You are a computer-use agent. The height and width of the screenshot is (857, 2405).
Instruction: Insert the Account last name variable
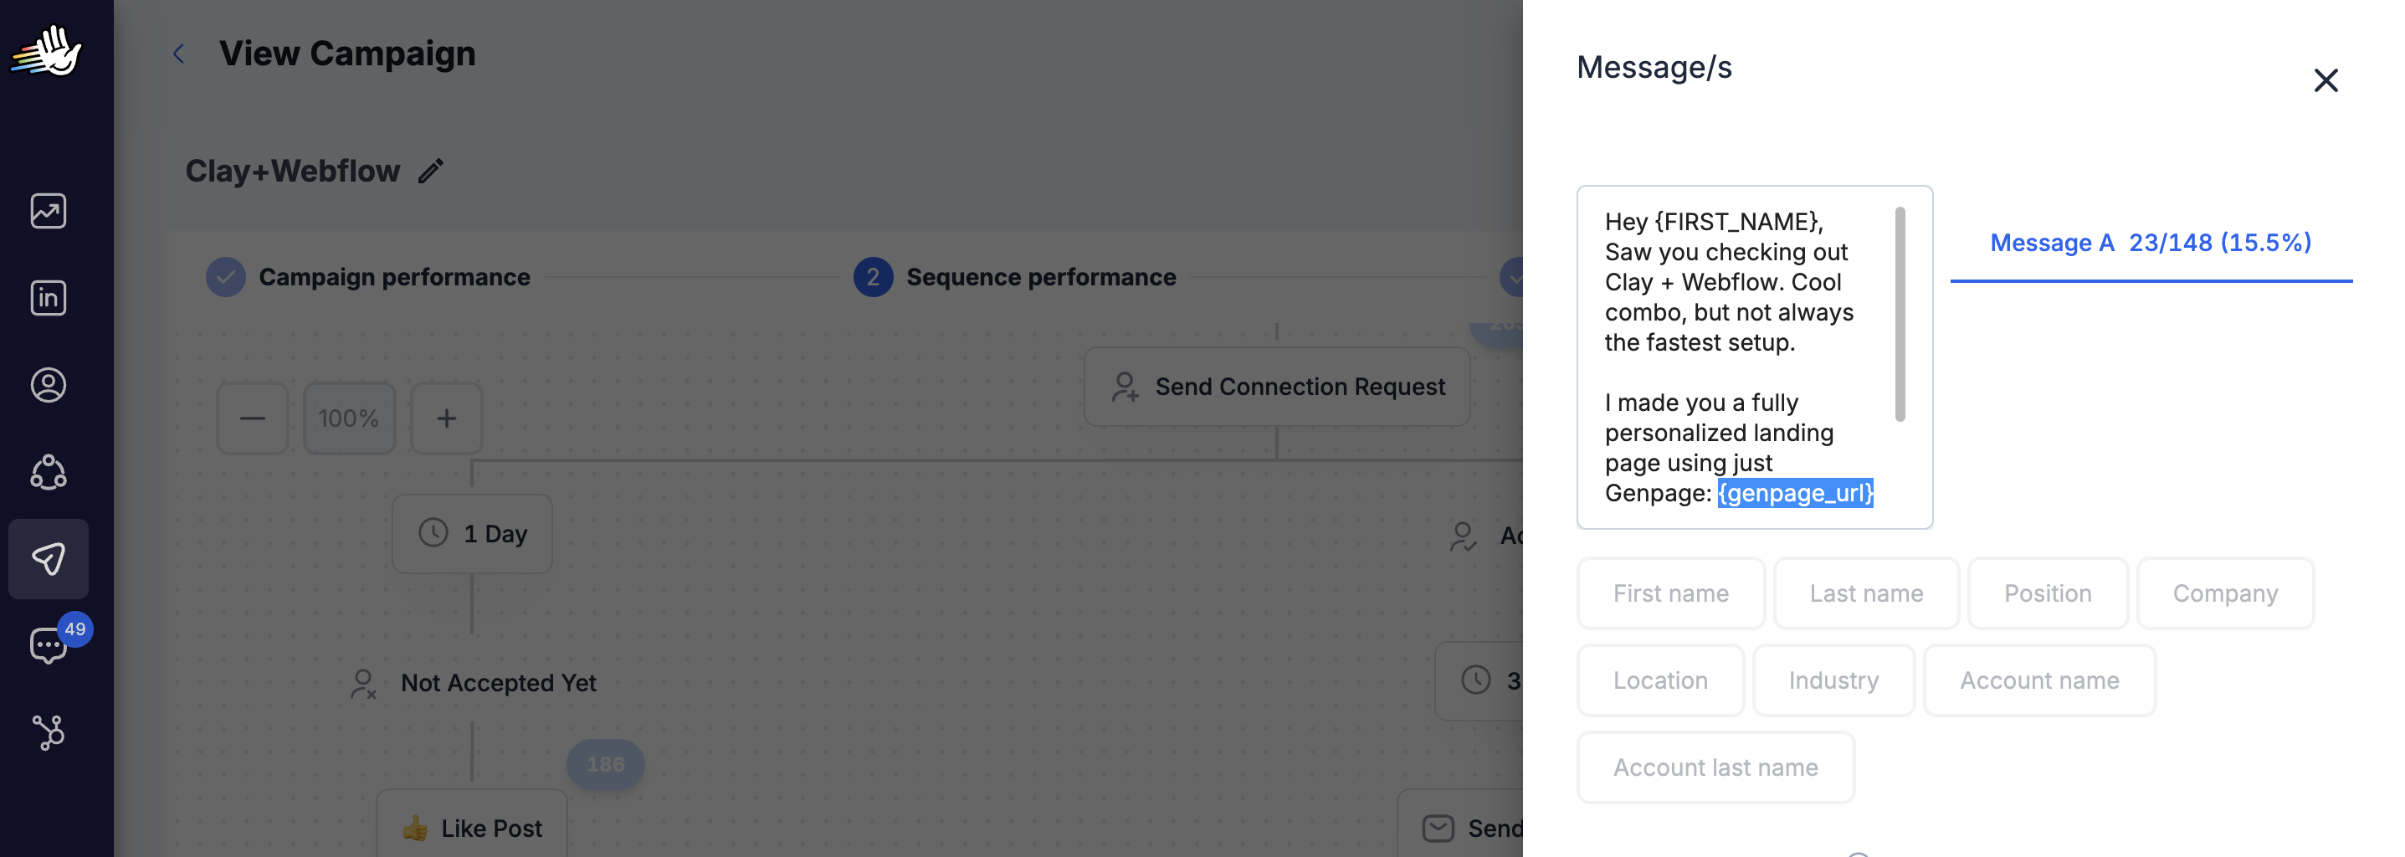tap(1716, 767)
